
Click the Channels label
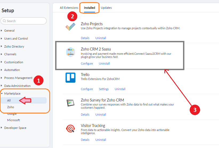click(10, 54)
